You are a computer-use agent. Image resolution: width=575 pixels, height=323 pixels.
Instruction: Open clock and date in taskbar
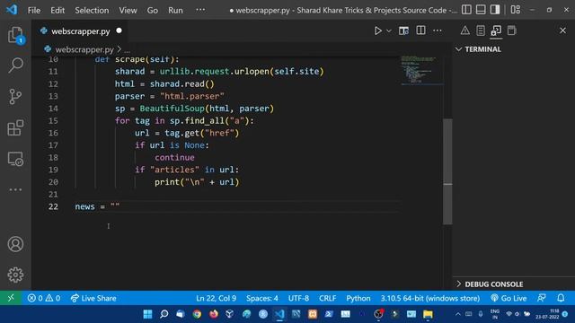click(x=547, y=314)
